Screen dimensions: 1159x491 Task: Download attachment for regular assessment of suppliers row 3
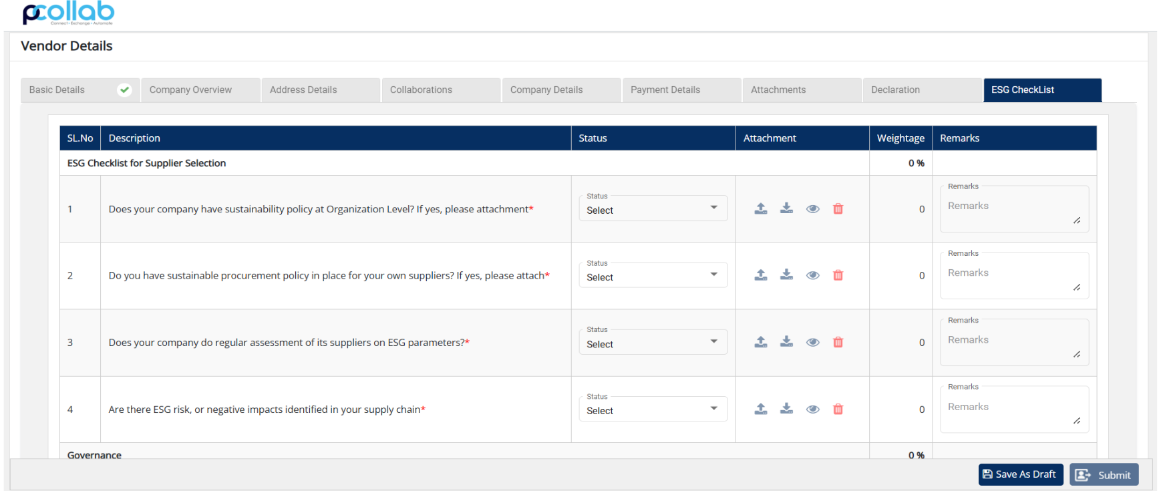point(787,342)
